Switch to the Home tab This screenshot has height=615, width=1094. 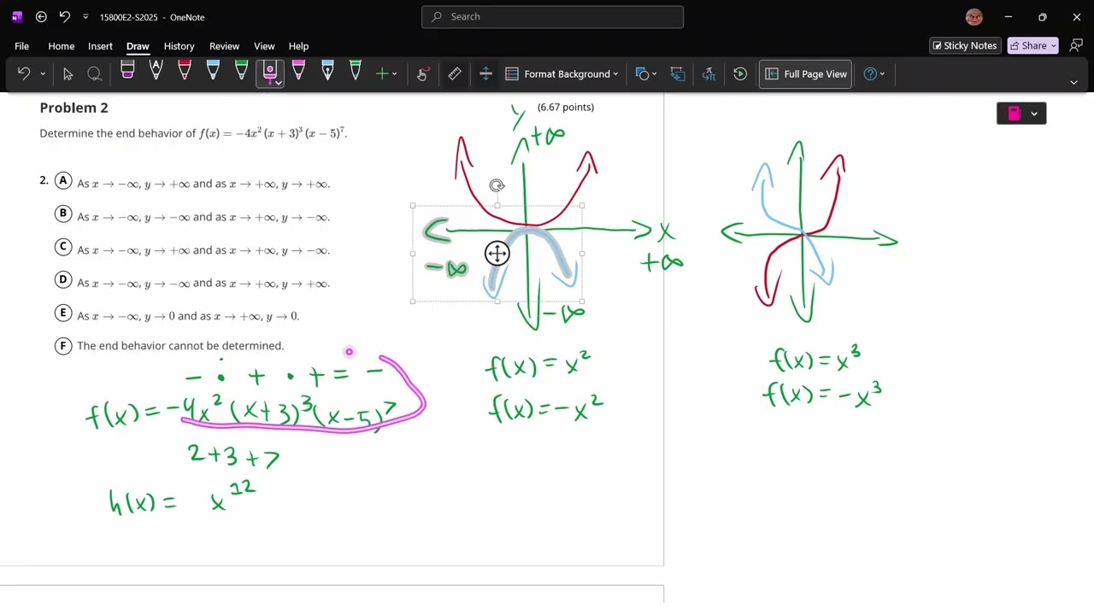[x=62, y=46]
